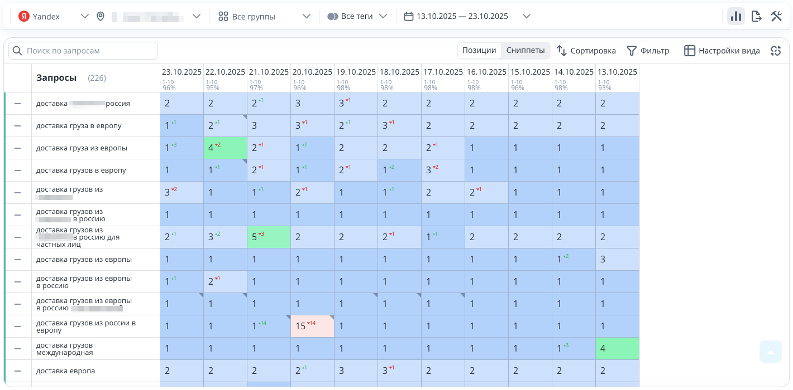Open Настройки вида
Screen dimensions: 793x390
tap(722, 51)
